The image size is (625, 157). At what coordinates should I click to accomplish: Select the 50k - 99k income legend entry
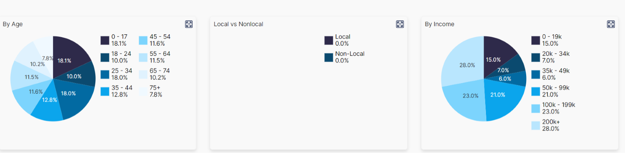pyautogui.click(x=550, y=91)
